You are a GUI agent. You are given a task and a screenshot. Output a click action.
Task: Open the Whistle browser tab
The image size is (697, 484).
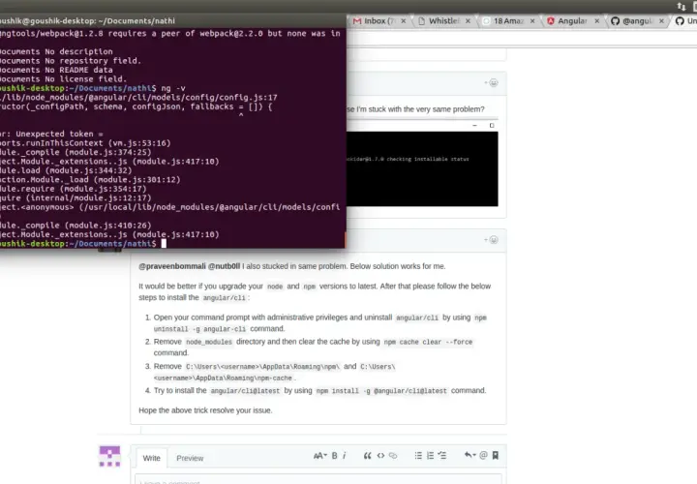[443, 21]
